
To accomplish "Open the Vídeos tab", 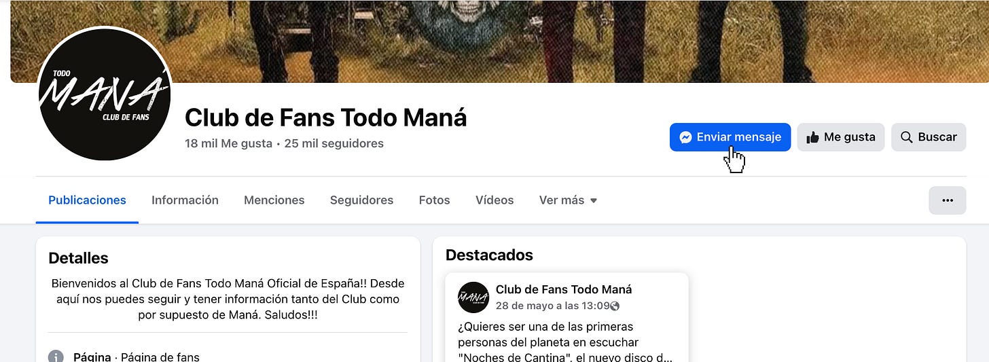I will click(494, 200).
